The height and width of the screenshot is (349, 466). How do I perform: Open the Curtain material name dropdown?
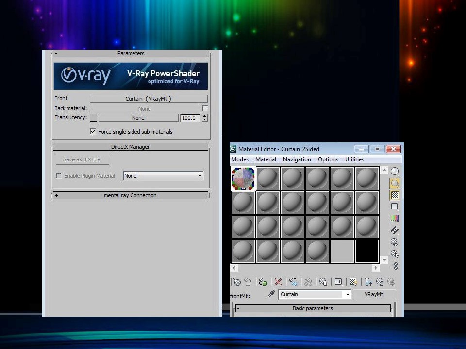[347, 294]
